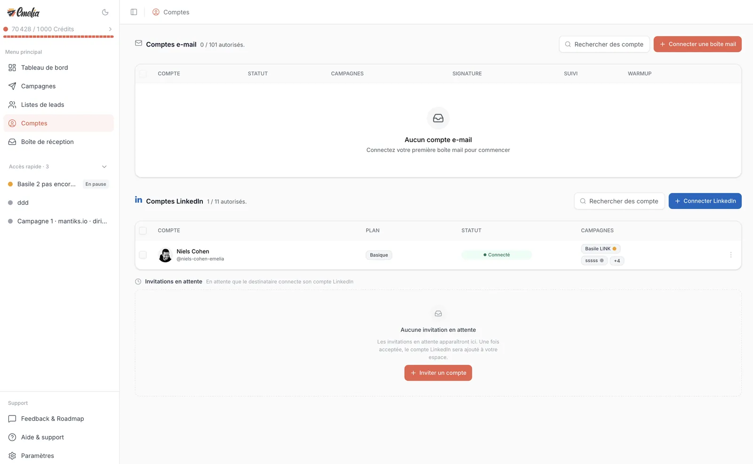Click the En pause status badge
Viewport: 753px width, 464px height.
pos(96,184)
